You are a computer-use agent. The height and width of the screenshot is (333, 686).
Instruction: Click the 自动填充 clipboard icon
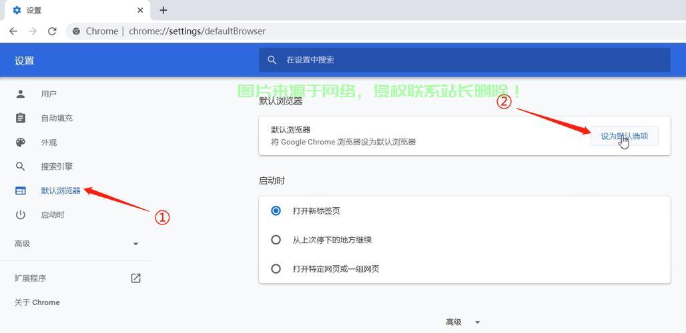[x=21, y=118]
